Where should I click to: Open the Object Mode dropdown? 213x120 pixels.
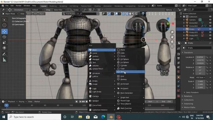(x=10, y=14)
